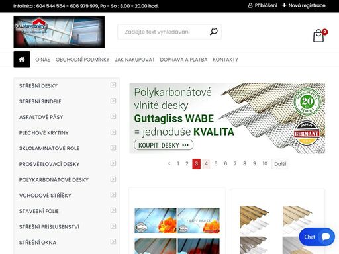The image size is (339, 254).
Task: Click the Přihlášení login link
Action: pos(266,5)
